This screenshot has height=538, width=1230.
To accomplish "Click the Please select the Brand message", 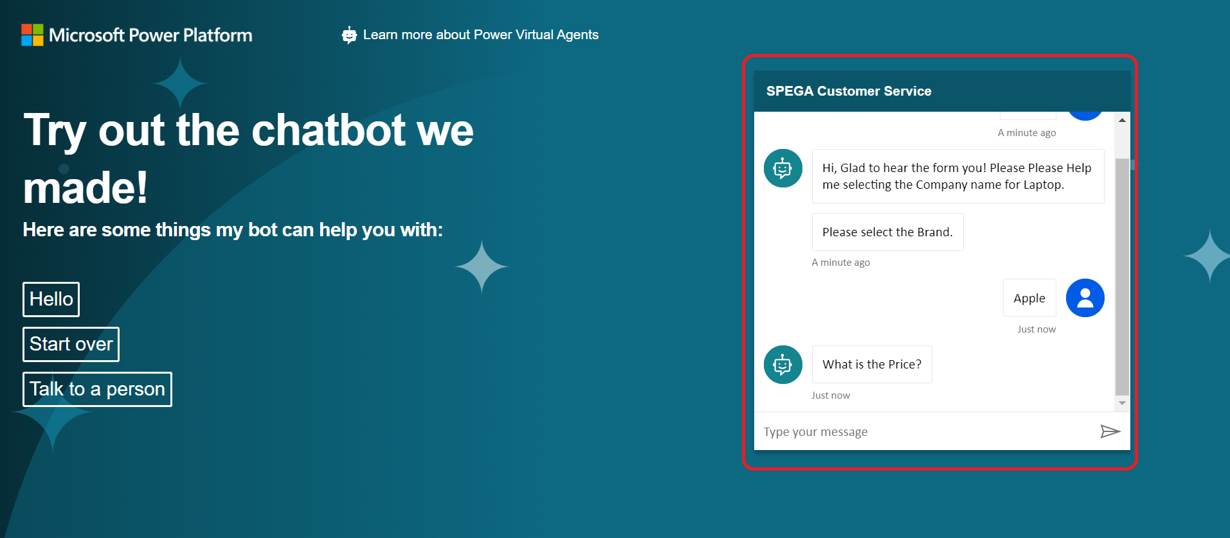I will [887, 232].
